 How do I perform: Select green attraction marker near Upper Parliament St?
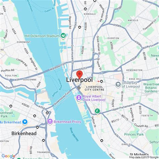tap(97, 111)
